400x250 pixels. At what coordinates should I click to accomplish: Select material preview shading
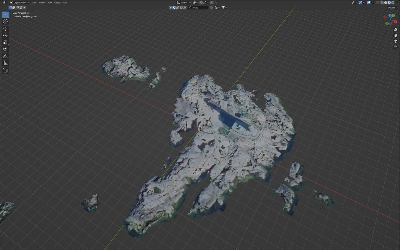point(389,3)
